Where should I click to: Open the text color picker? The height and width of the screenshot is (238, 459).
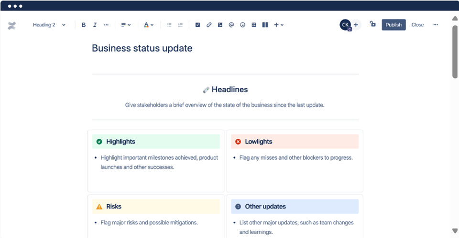click(149, 25)
